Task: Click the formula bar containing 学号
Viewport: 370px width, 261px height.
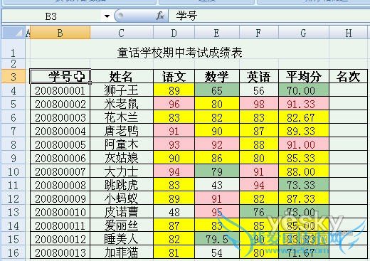Action: [269, 16]
